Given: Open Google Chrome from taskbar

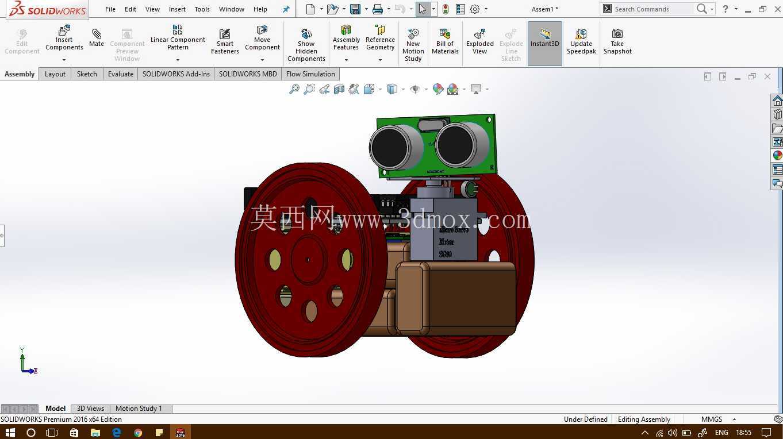Looking at the screenshot, I should click(138, 432).
